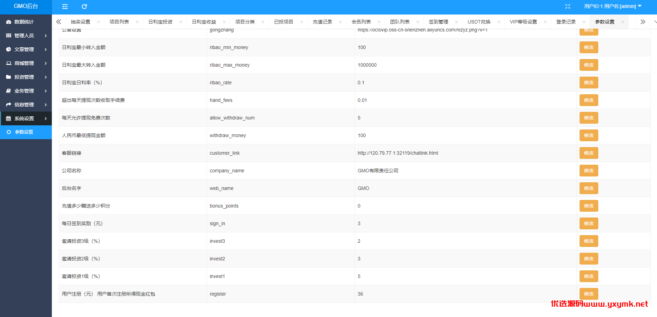
Task: Switch to the 日利宝投资 tab
Action: point(160,22)
